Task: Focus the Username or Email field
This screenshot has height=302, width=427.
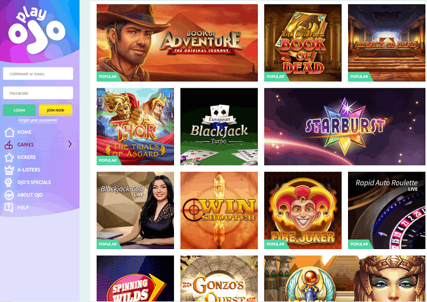Action: pyautogui.click(x=38, y=74)
